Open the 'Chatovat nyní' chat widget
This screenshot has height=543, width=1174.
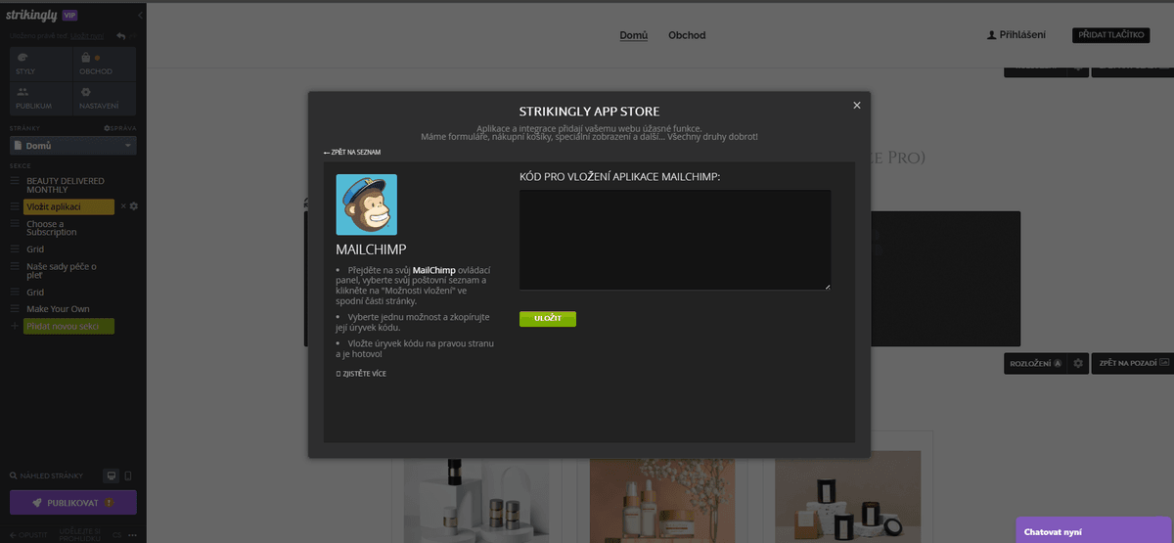pos(1094,531)
